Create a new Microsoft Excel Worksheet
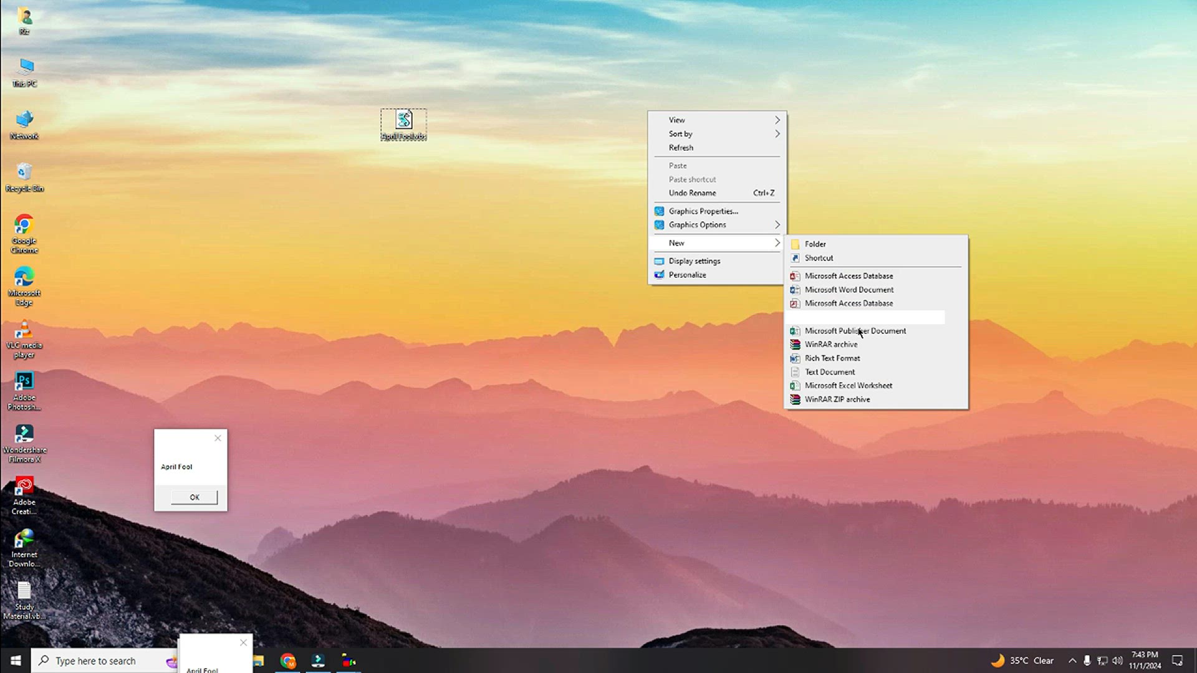1197x673 pixels. (876, 385)
